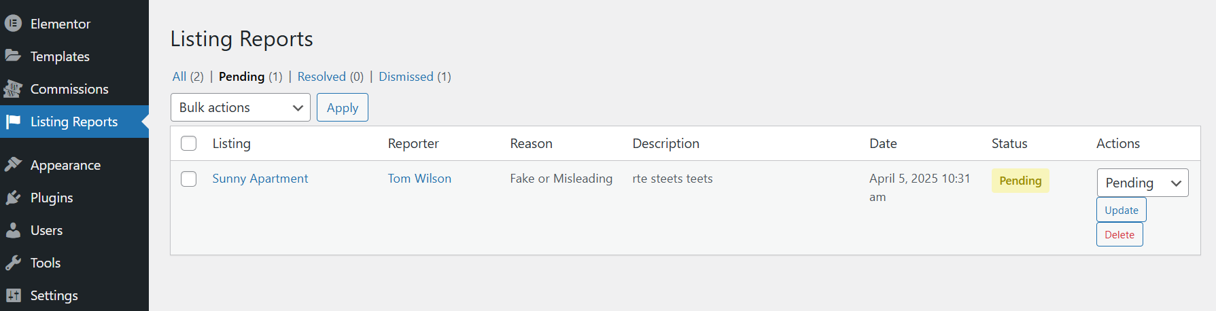
Task: View All reports filter
Action: tap(179, 77)
